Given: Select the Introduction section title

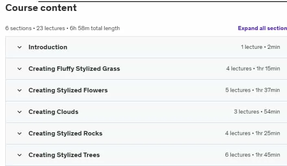Looking at the screenshot, I should click(x=48, y=47).
